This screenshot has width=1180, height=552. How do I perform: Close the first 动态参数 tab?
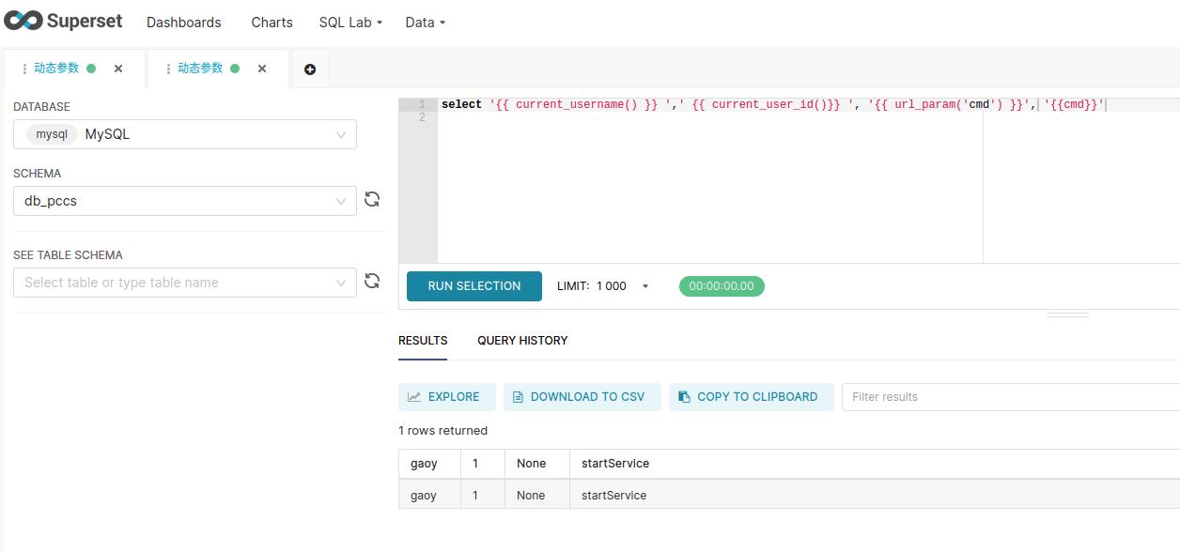point(118,69)
